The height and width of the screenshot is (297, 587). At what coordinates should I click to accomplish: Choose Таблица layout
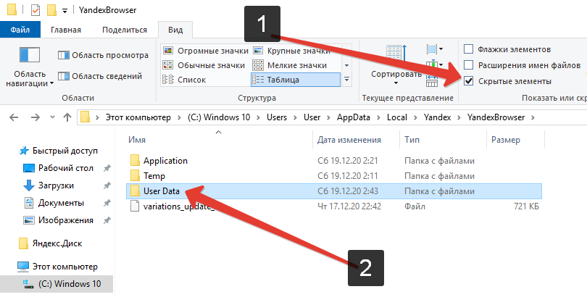[x=296, y=80]
